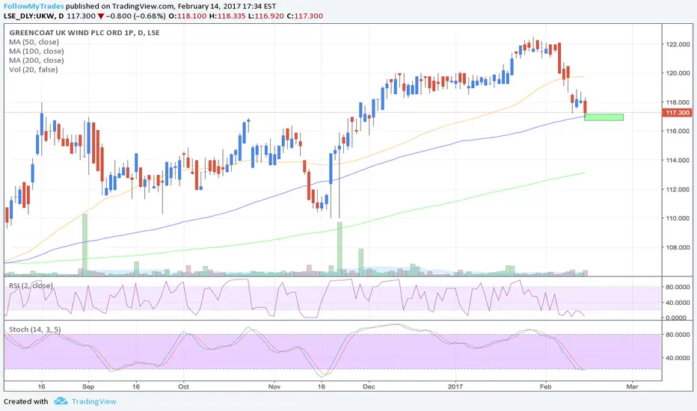Click the −0.800 (−0.68%) change value
The height and width of the screenshot is (411, 697).
click(x=135, y=16)
